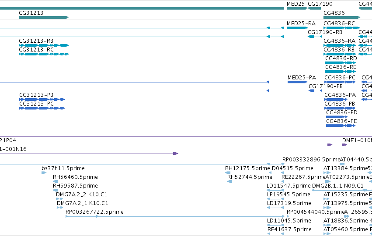Click the AT26595 EST label

tap(358, 212)
